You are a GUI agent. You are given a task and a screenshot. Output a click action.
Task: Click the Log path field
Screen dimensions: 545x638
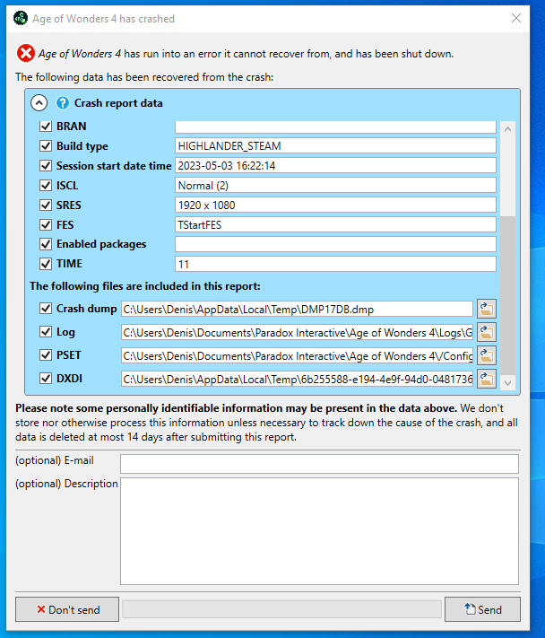tap(297, 332)
